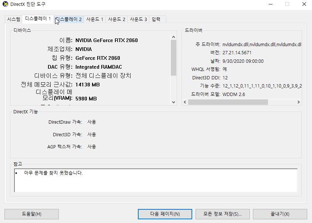This screenshot has width=312, height=223.
Task: Switch to the 디스플레이 2 tab
Action: pyautogui.click(x=69, y=19)
